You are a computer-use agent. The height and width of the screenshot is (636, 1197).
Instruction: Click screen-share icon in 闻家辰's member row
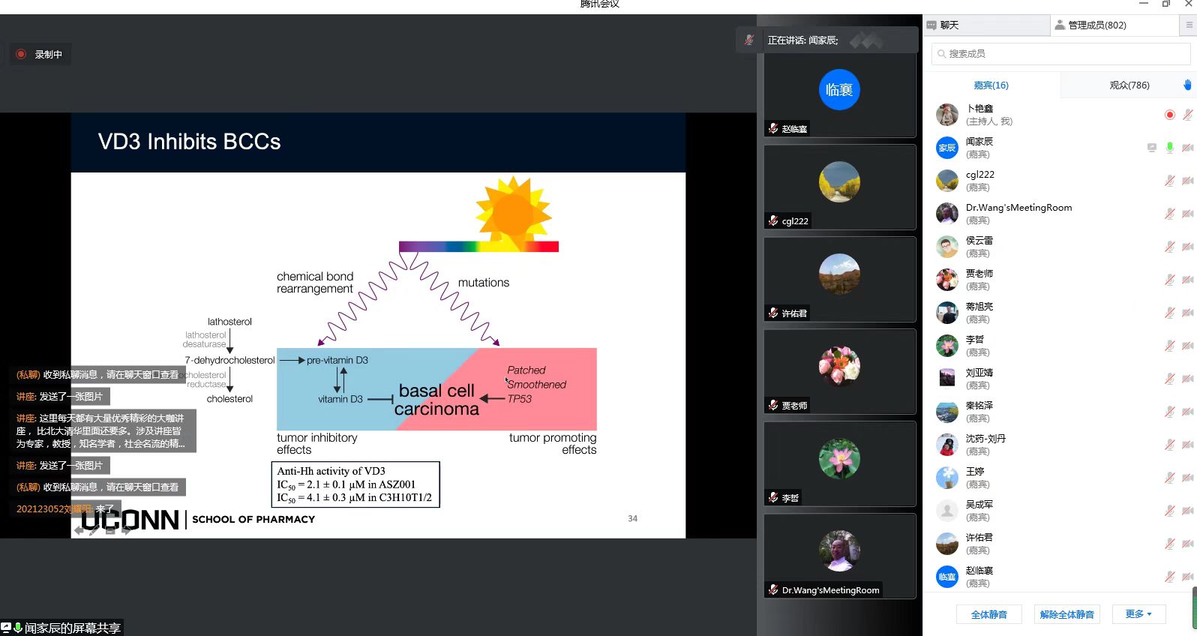pyautogui.click(x=1152, y=148)
